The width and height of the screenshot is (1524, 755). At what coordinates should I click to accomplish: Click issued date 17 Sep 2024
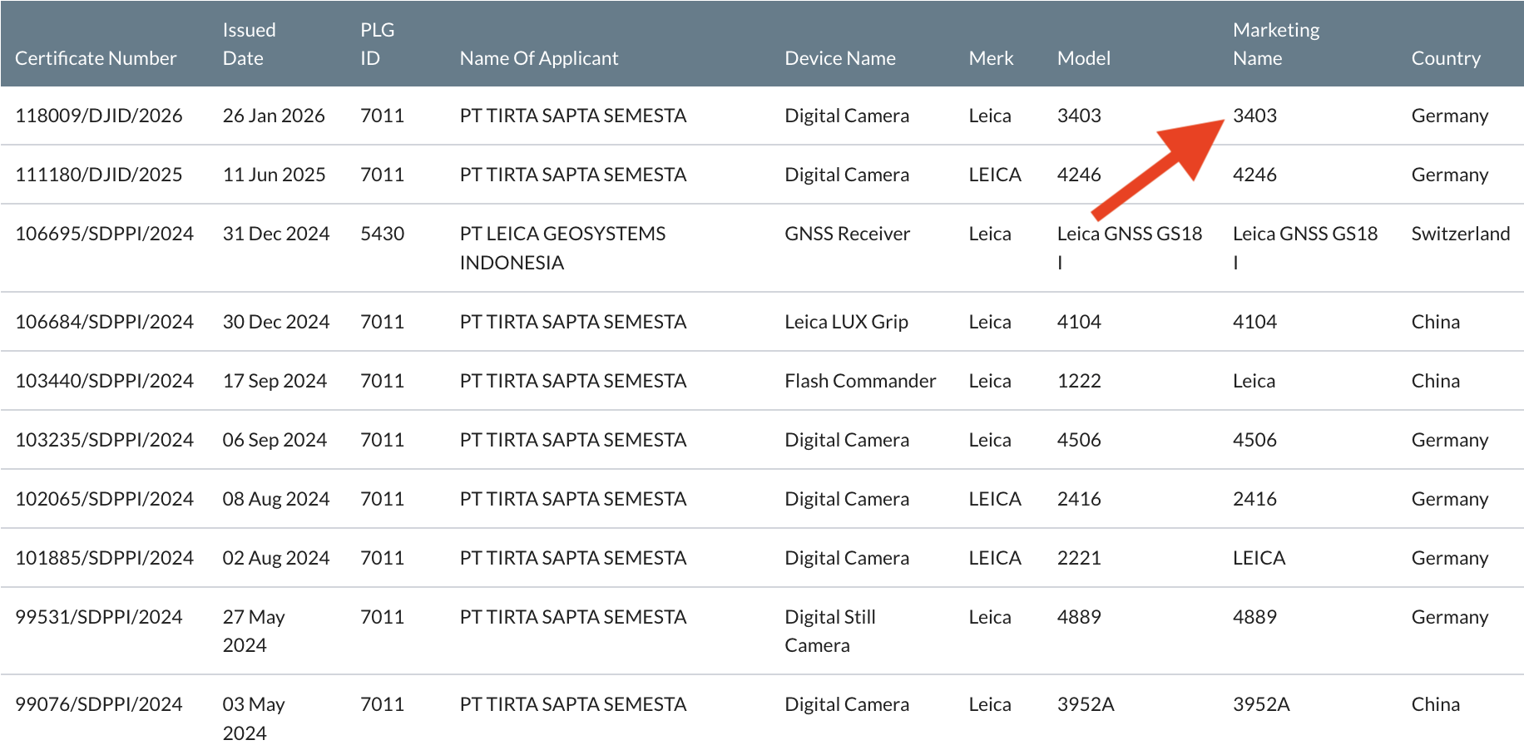tap(275, 381)
